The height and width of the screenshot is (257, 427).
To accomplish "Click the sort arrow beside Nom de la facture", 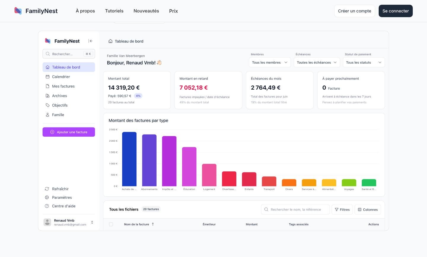I will [153, 224].
